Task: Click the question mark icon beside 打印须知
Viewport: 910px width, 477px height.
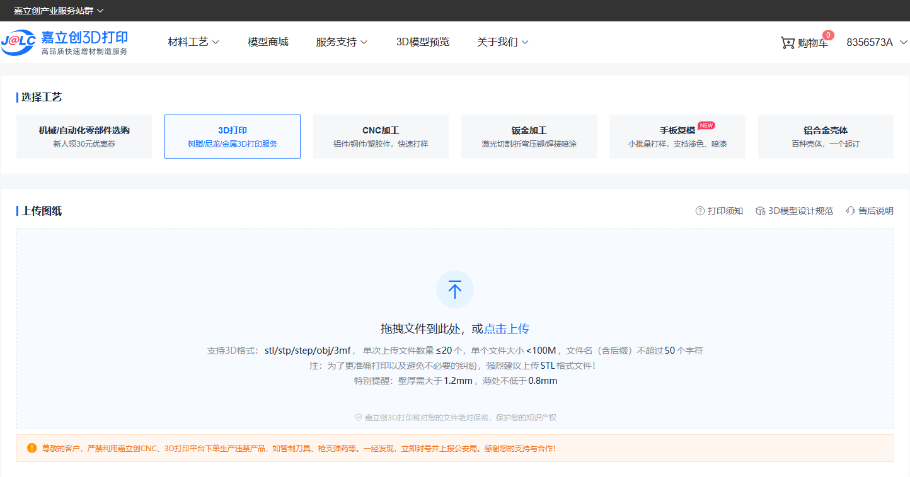Action: coord(700,211)
